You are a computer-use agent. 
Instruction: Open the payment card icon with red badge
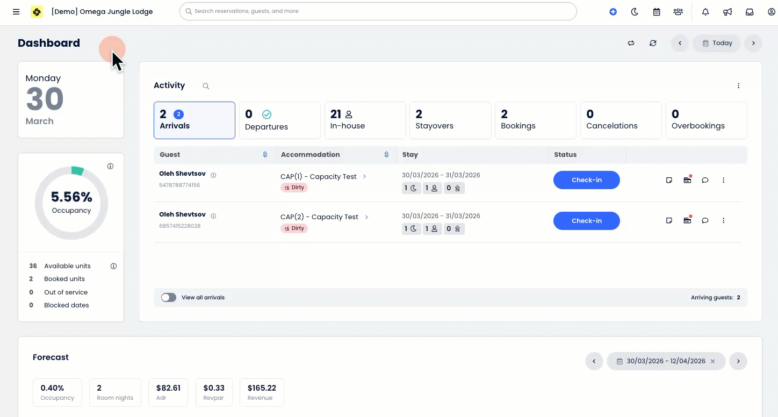click(687, 180)
